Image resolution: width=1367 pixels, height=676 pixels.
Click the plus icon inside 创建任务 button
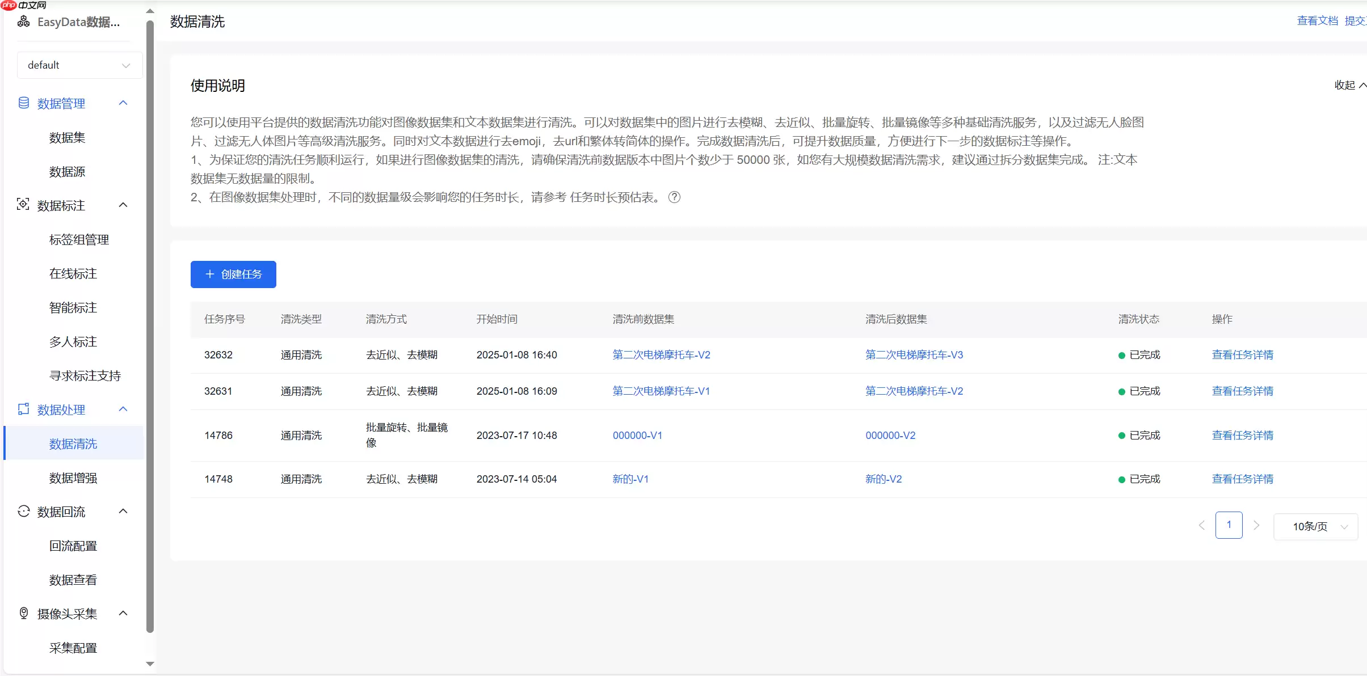[x=210, y=274]
